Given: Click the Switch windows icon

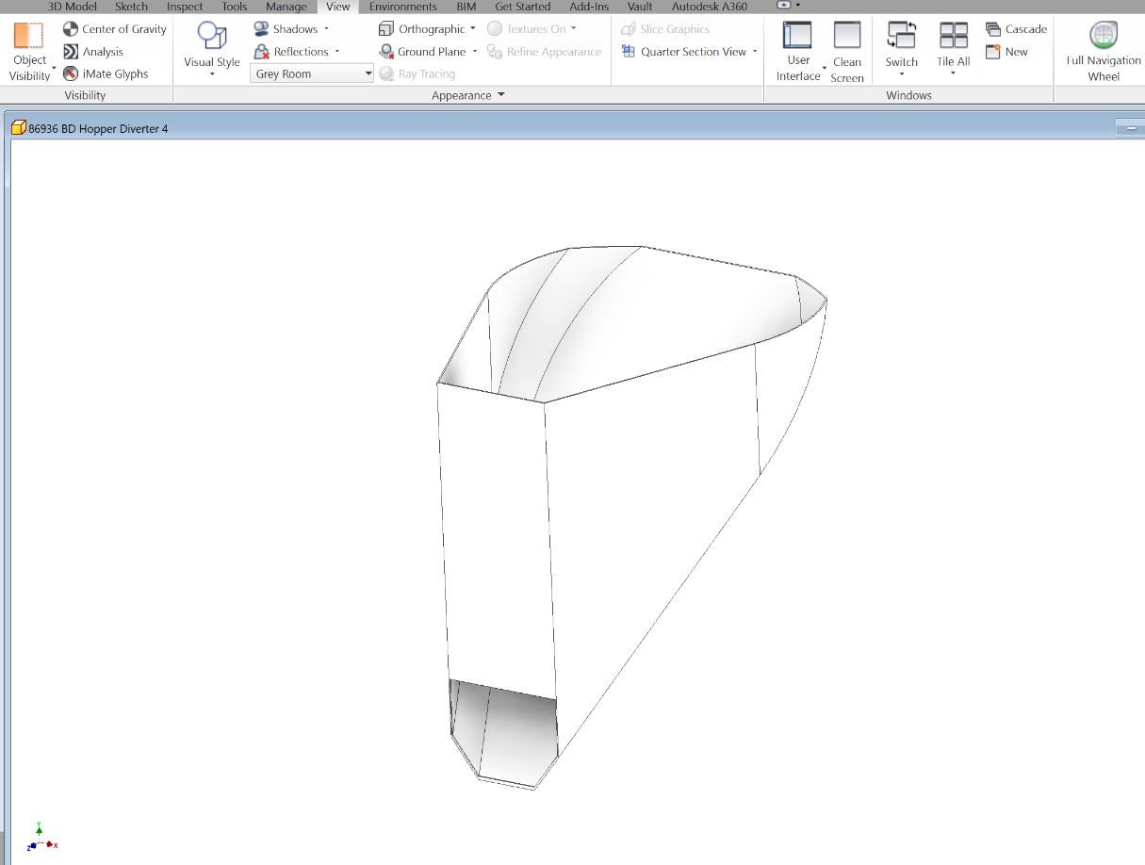Looking at the screenshot, I should click(x=902, y=36).
